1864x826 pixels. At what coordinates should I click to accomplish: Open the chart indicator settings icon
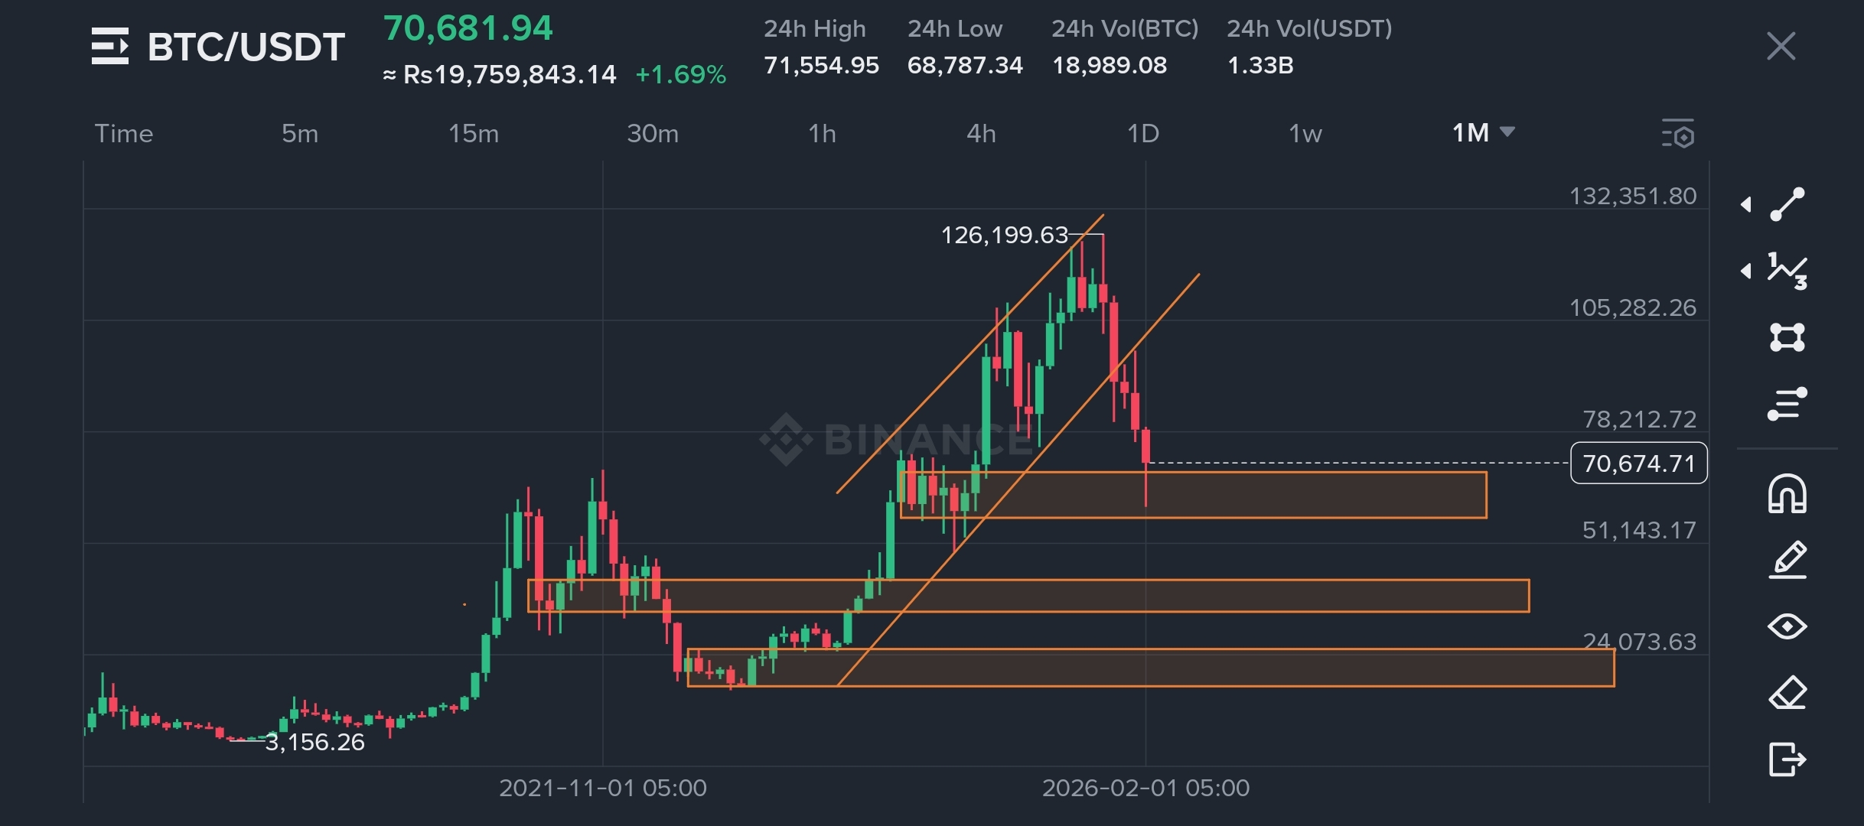pyautogui.click(x=1678, y=134)
